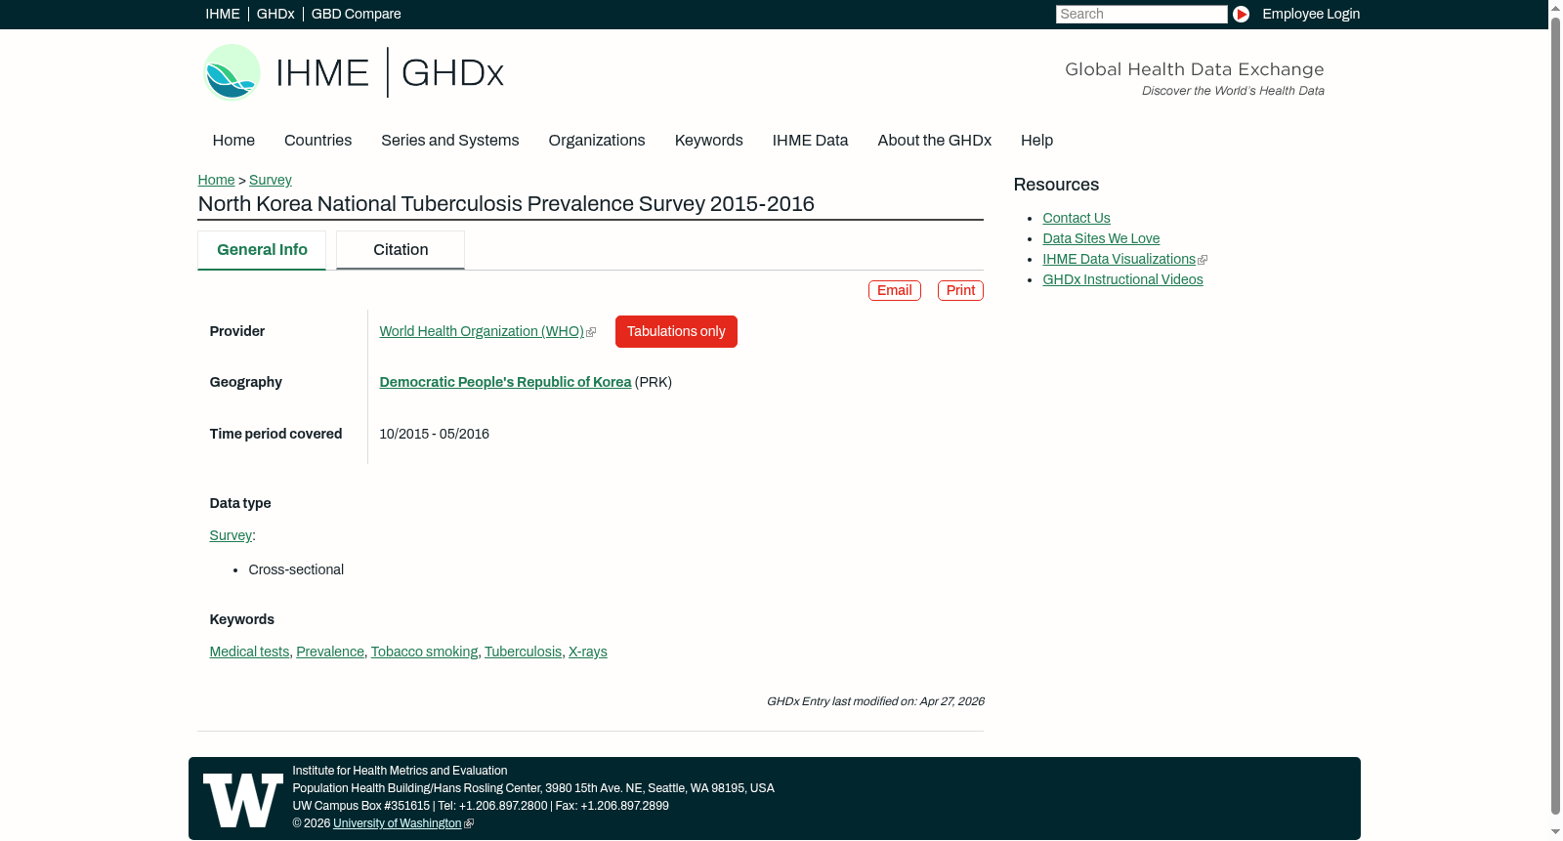Click external link icon beside World Health Organization
Screen dimensions: 1563x841
tap(591, 332)
